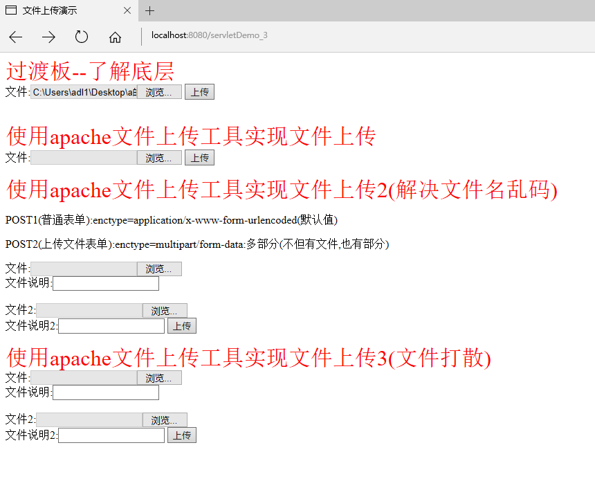
Task: Click the heading 过渡板--了解底层
Action: pos(91,71)
